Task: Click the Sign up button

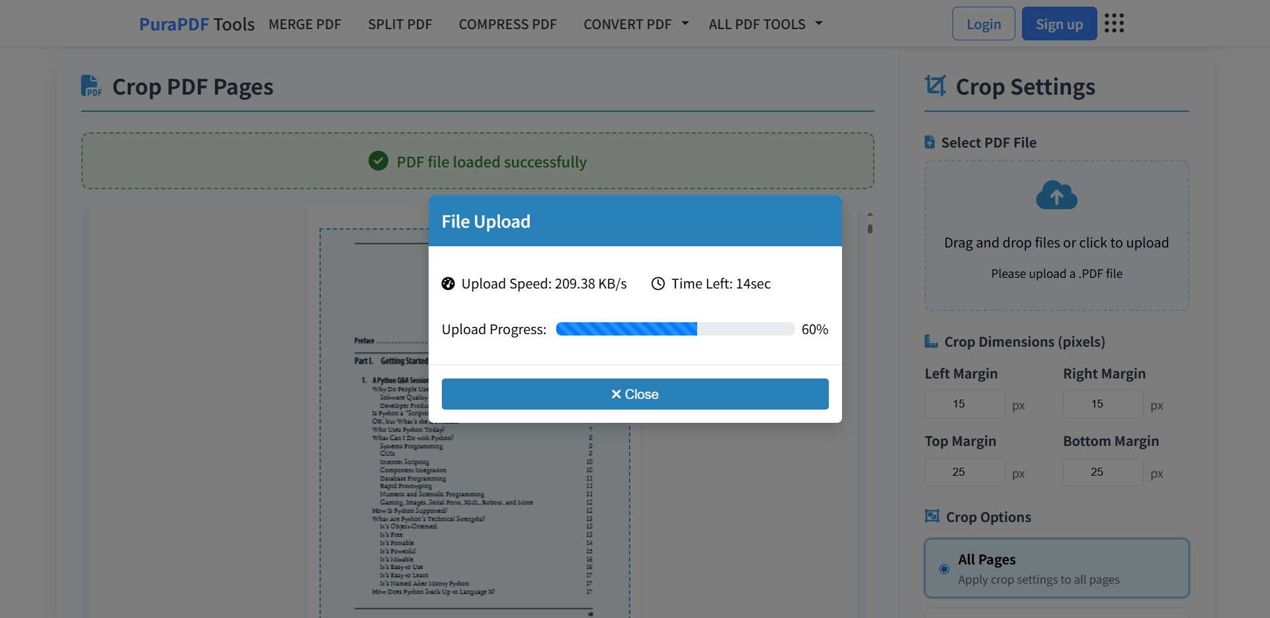Action: pos(1058,23)
